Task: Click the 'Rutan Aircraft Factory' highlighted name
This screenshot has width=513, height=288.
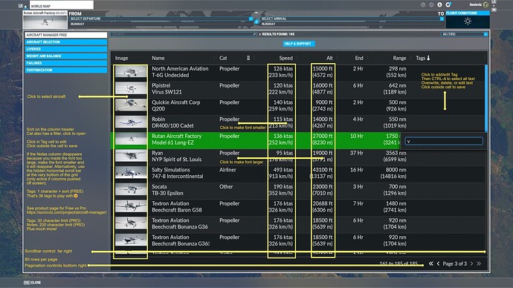Action: 177,136
